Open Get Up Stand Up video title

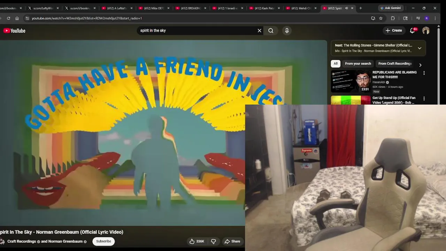click(394, 100)
